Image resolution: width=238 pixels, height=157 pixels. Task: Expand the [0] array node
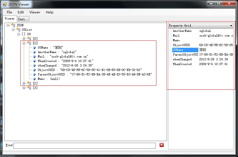tap(24, 39)
